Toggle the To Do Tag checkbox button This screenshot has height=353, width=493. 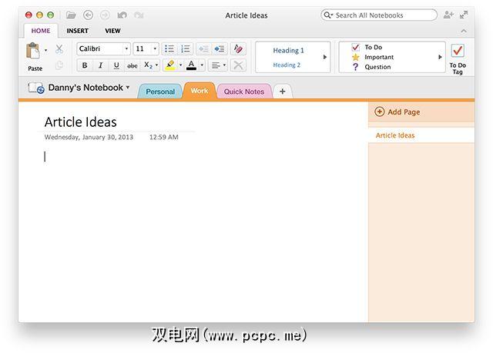click(x=458, y=51)
